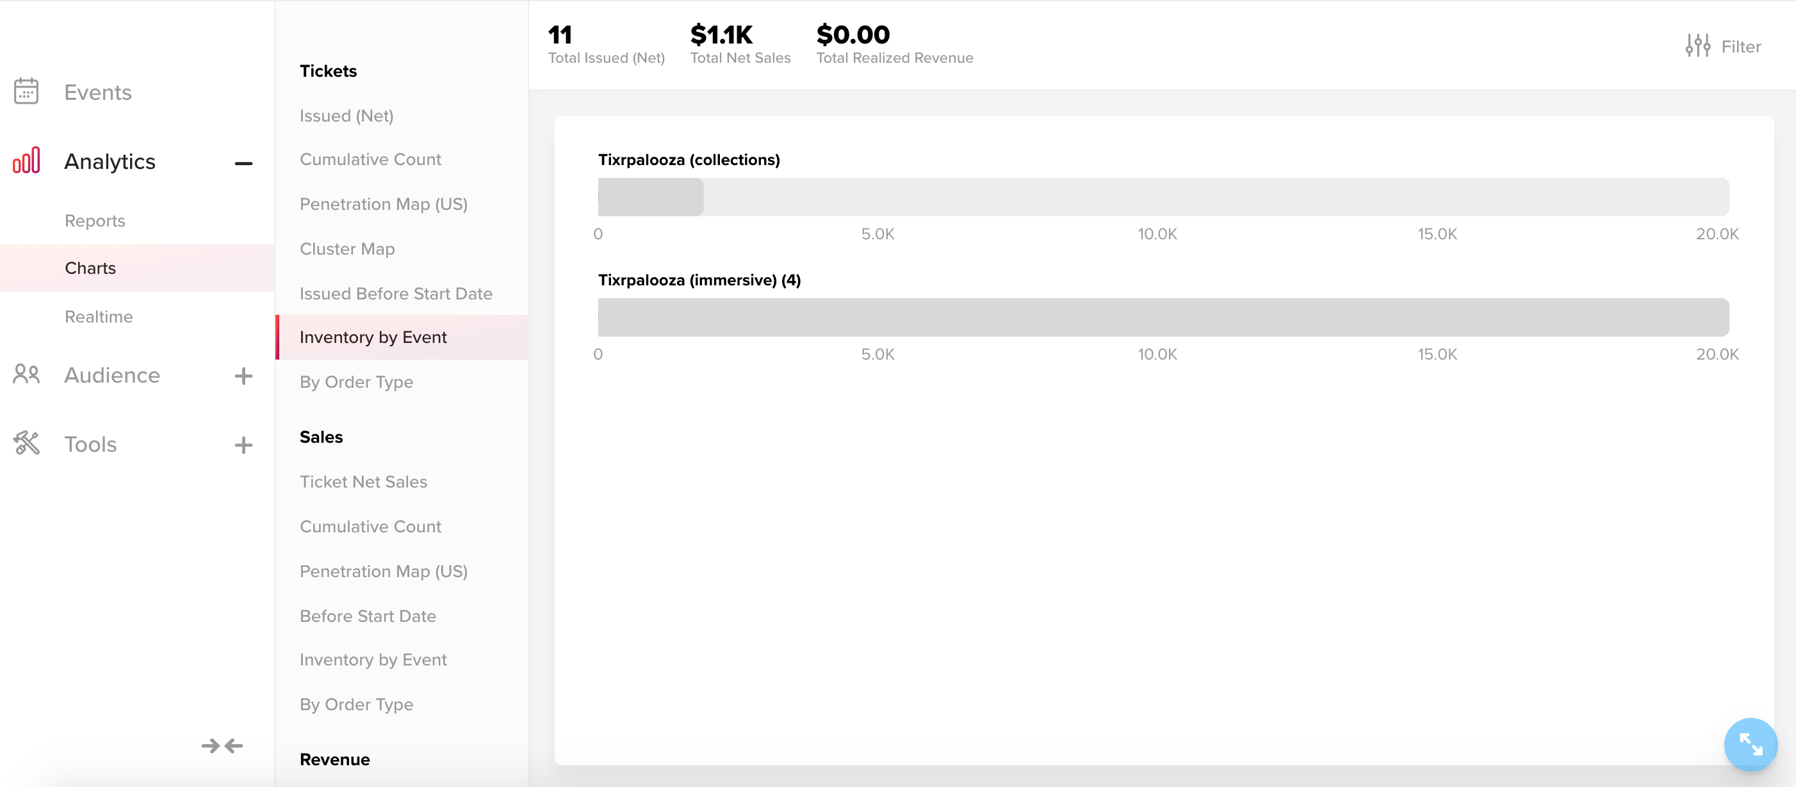Open Issued Before Start Date chart
The image size is (1796, 787).
pos(395,293)
